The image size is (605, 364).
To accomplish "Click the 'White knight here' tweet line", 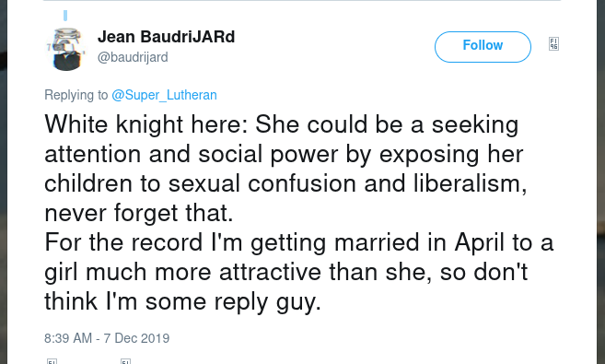I will [x=281, y=124].
